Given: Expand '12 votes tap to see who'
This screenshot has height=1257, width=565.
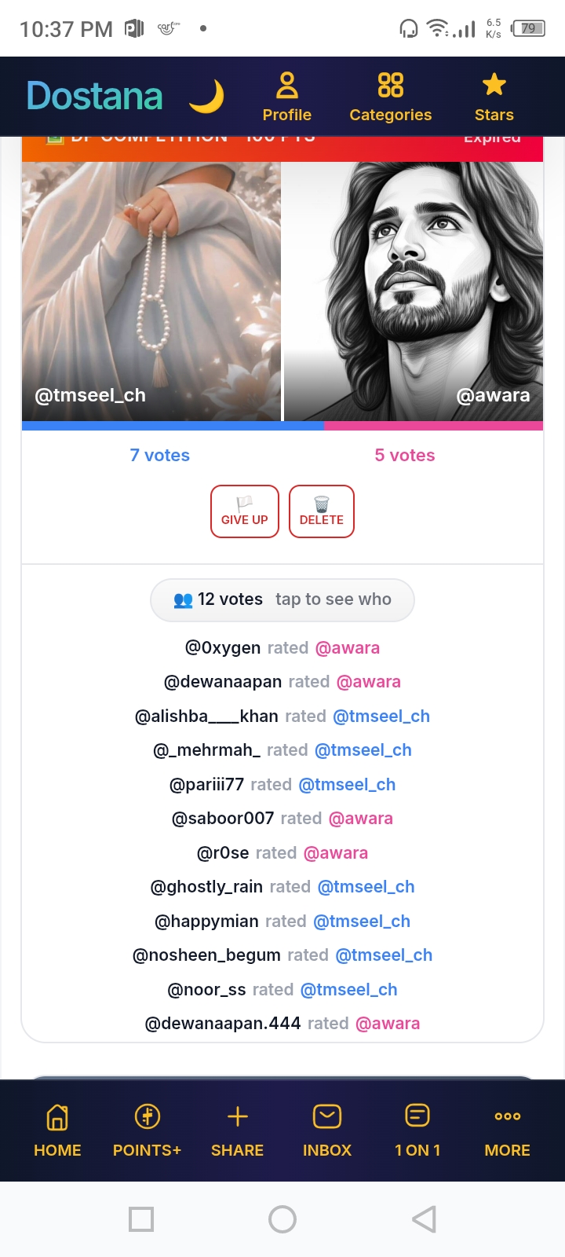Looking at the screenshot, I should [x=282, y=600].
